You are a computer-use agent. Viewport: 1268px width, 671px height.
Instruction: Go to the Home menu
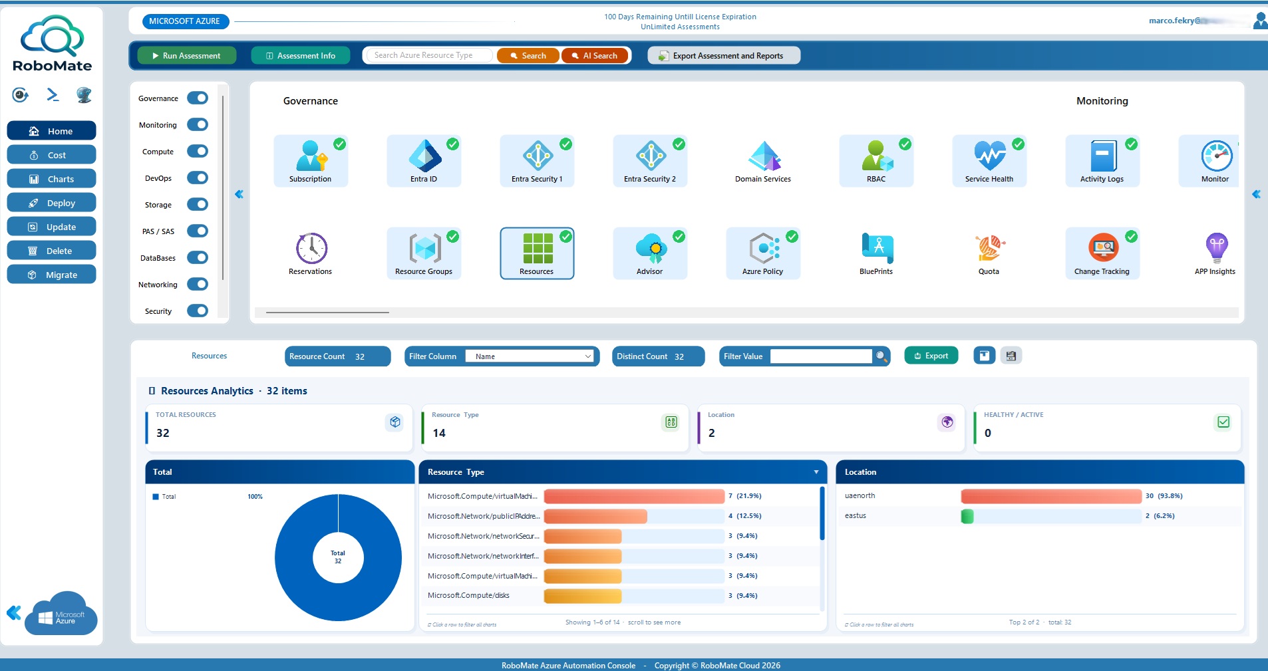pos(51,131)
